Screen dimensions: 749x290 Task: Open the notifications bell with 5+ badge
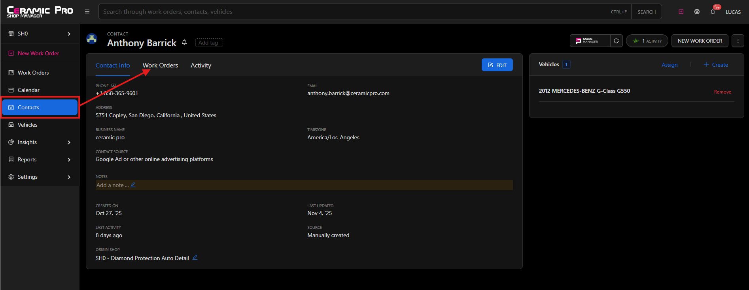(713, 12)
